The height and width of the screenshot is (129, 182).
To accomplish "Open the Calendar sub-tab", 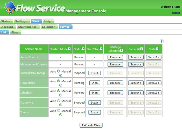I will [49, 27].
